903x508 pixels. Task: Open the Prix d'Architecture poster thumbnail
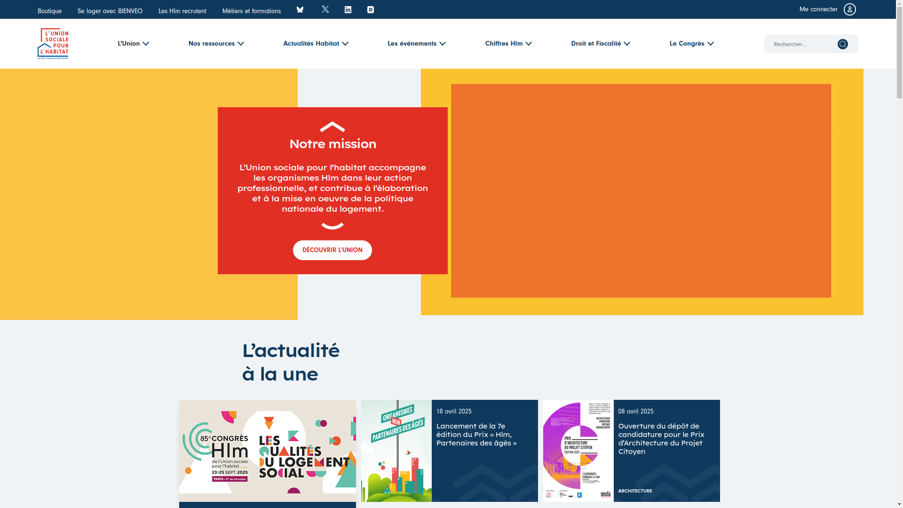[578, 451]
